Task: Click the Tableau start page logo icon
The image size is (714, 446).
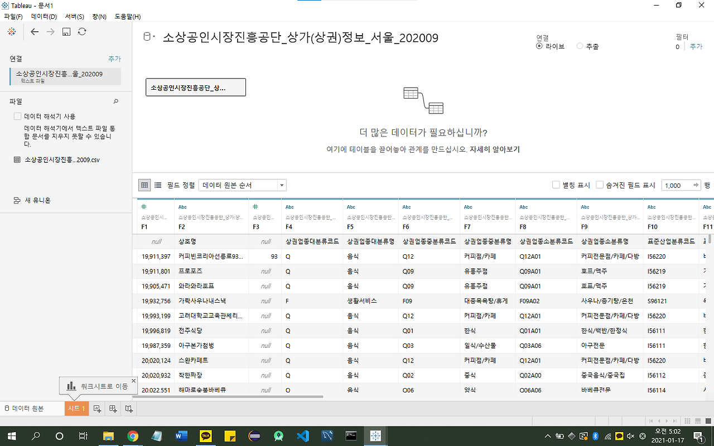Action: (x=11, y=32)
